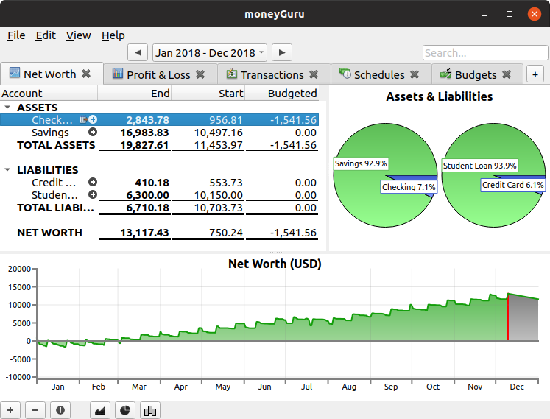
Task: Click the Checking account reconciliation icon
Action: pyautogui.click(x=83, y=120)
